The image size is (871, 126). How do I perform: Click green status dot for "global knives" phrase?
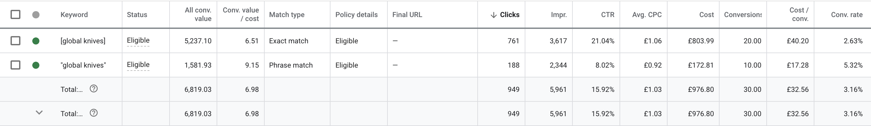point(36,65)
